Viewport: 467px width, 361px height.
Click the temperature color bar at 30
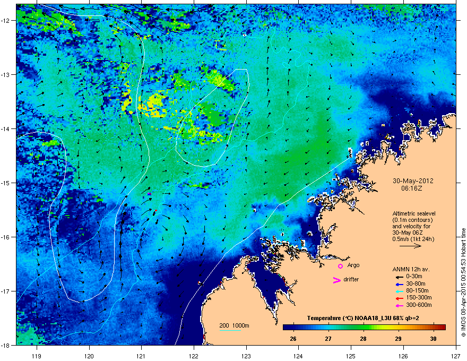(x=434, y=327)
